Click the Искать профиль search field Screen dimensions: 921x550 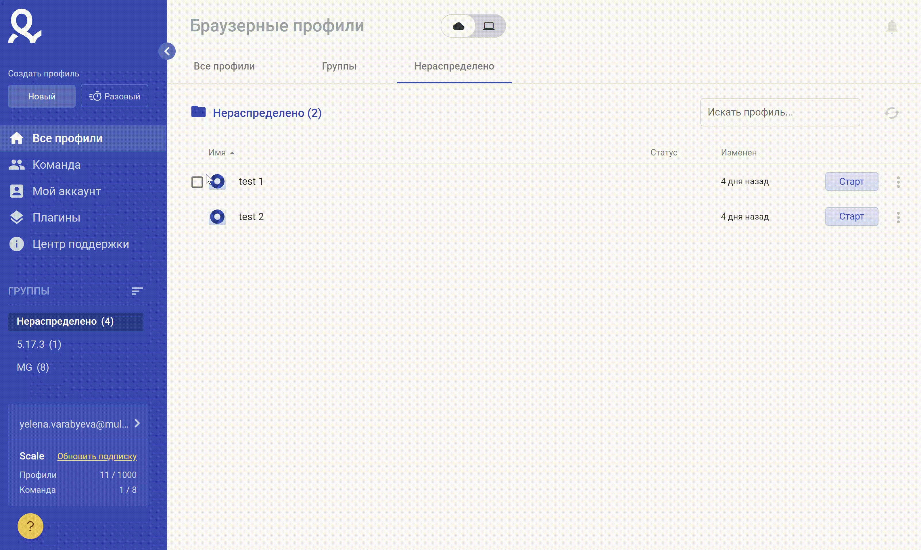pyautogui.click(x=780, y=112)
